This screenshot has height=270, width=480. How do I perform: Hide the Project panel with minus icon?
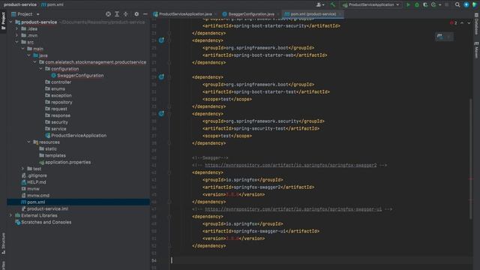145,14
